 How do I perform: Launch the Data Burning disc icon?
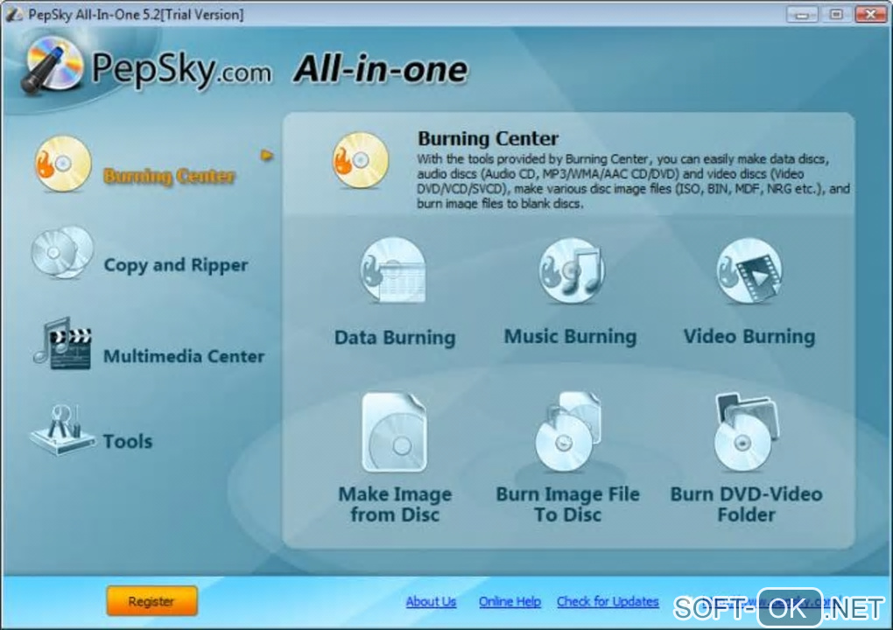(393, 270)
